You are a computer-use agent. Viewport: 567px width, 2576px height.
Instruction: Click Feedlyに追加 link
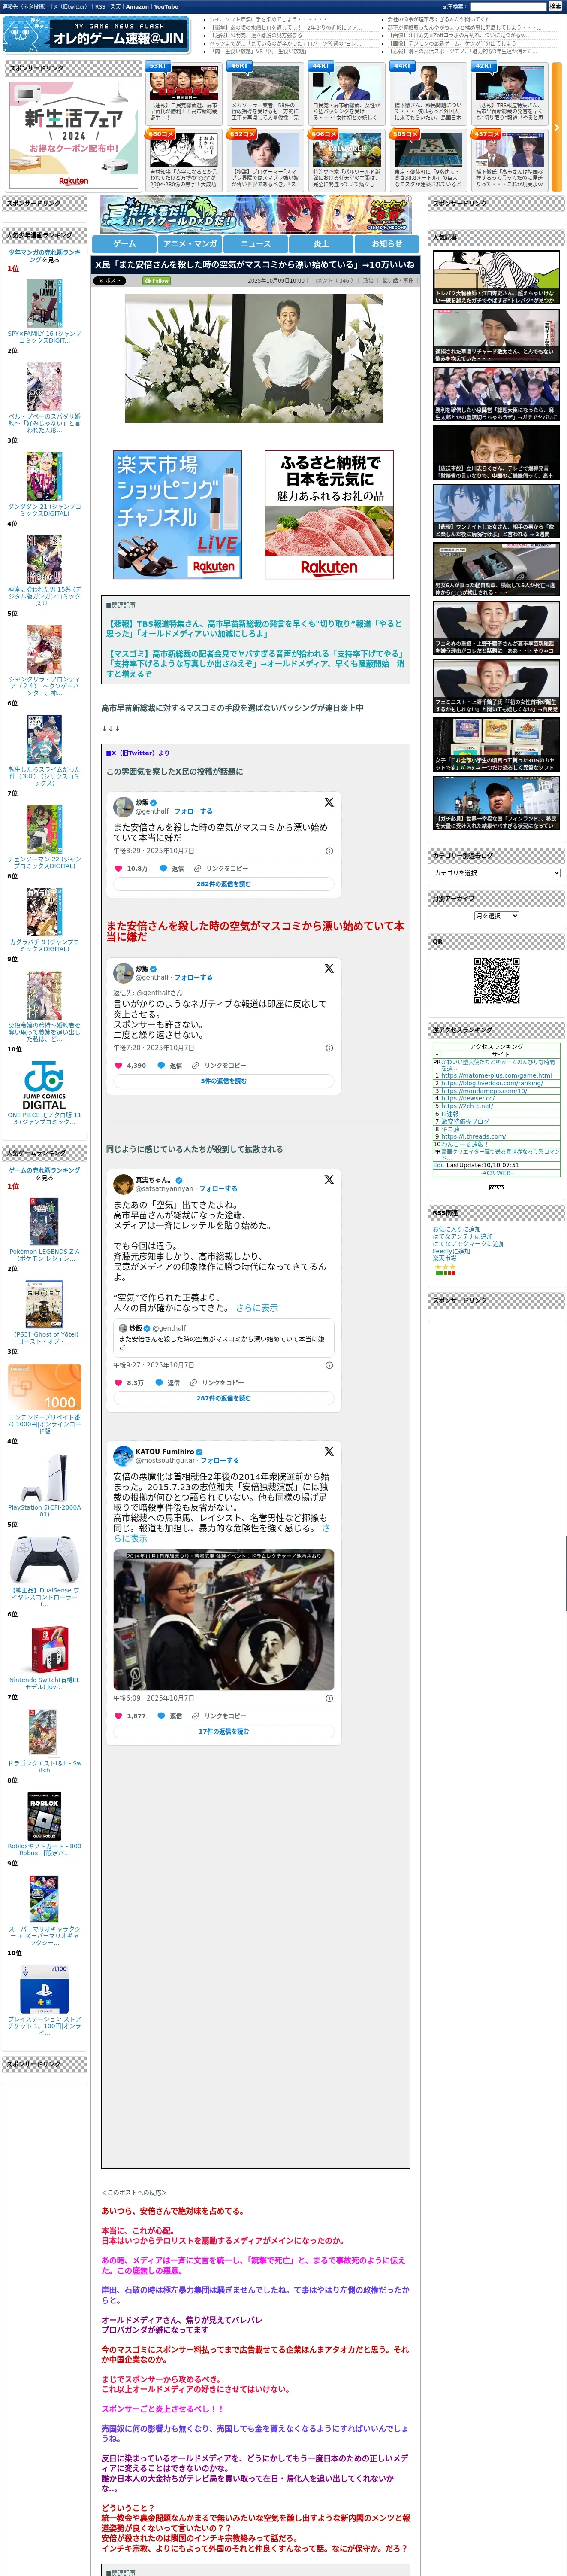pos(450,1251)
